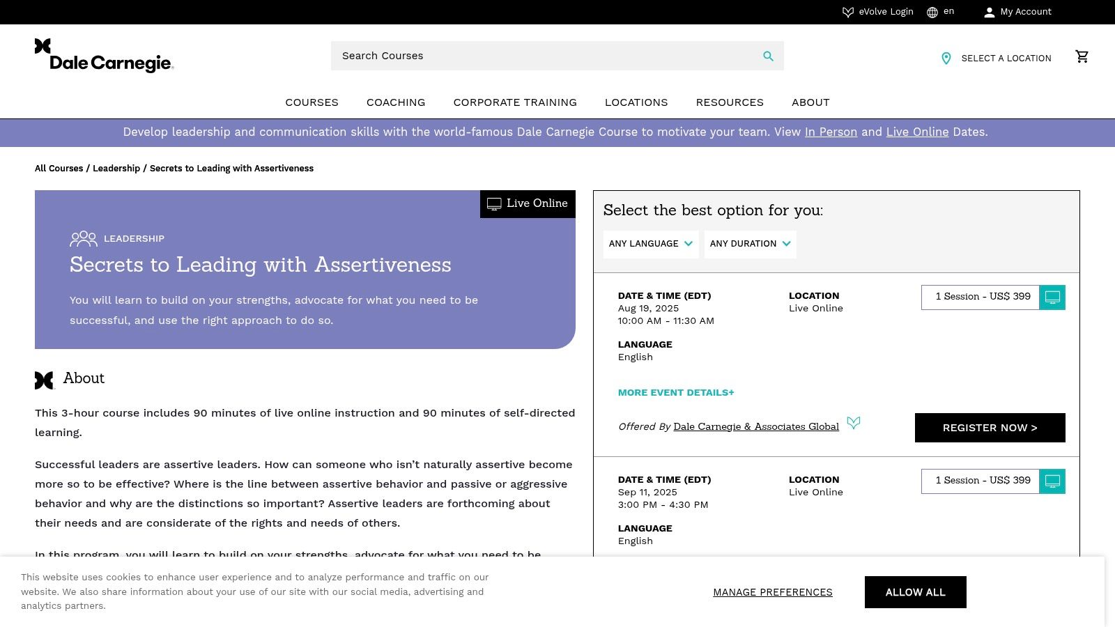Expand the Any Duration dropdown
Image resolution: width=1115 pixels, height=627 pixels.
click(750, 244)
